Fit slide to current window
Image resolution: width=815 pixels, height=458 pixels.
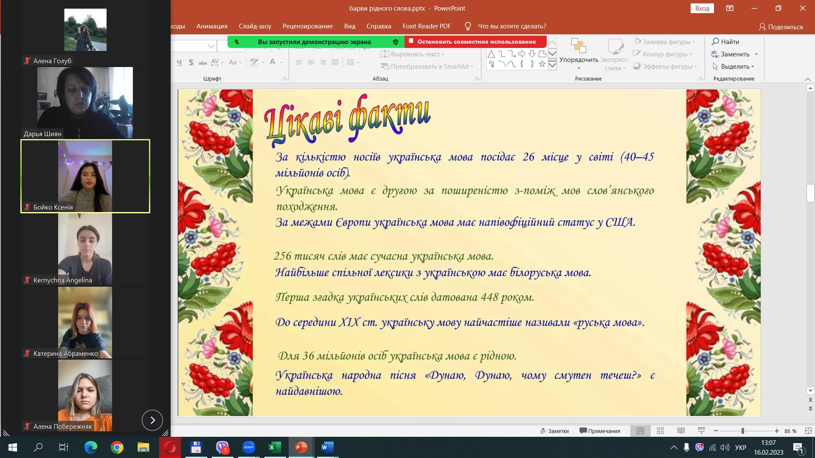[x=808, y=431]
